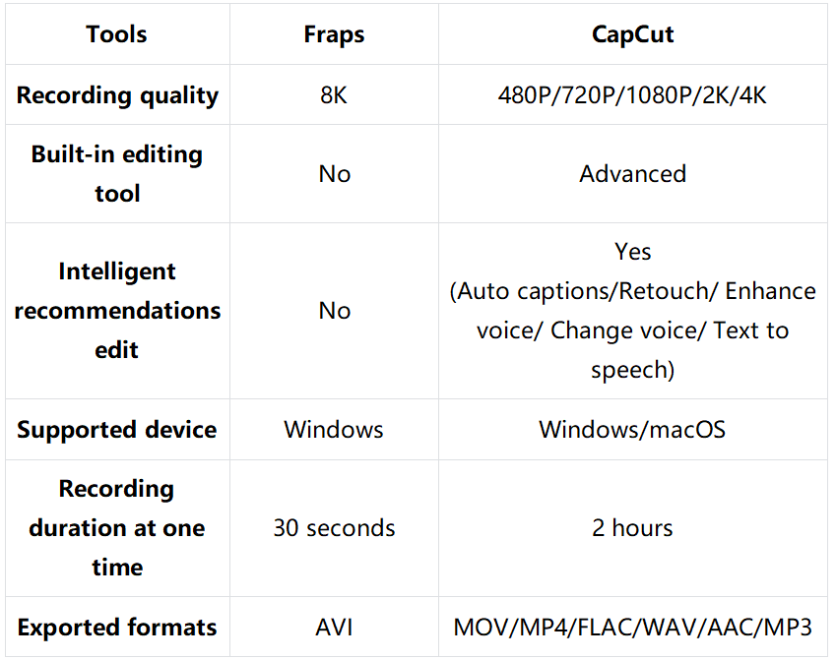Click the Tools header cell
The height and width of the screenshot is (660, 836).
(117, 34)
